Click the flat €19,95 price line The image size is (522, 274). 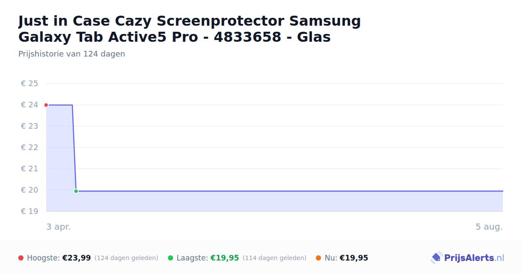289,191
